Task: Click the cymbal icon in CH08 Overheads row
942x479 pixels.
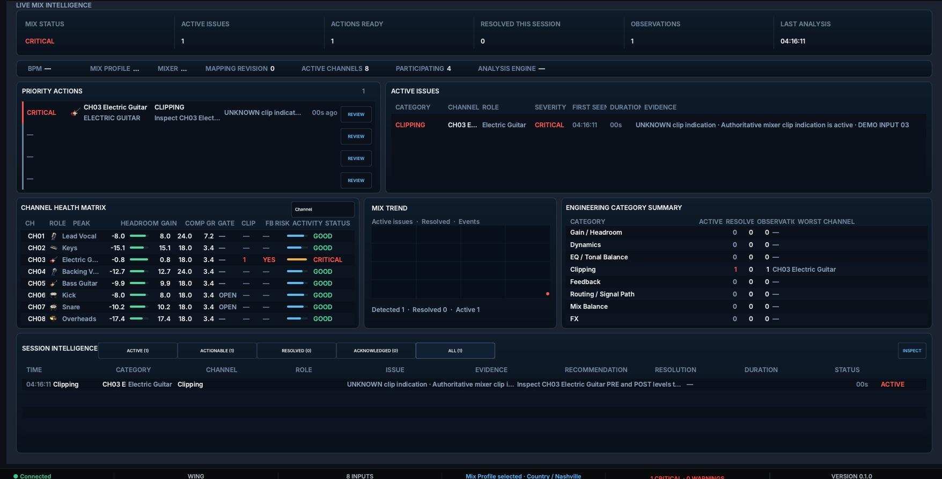Action: click(54, 319)
